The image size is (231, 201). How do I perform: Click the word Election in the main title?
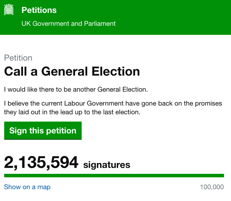click(x=115, y=71)
